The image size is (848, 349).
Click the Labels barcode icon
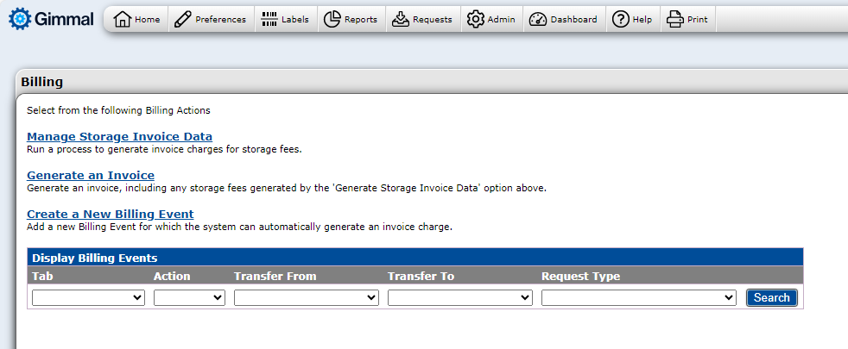tap(269, 19)
